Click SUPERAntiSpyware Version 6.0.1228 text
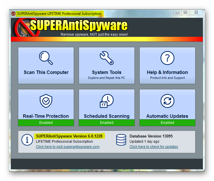214x181 pixels. pyautogui.click(x=69, y=136)
